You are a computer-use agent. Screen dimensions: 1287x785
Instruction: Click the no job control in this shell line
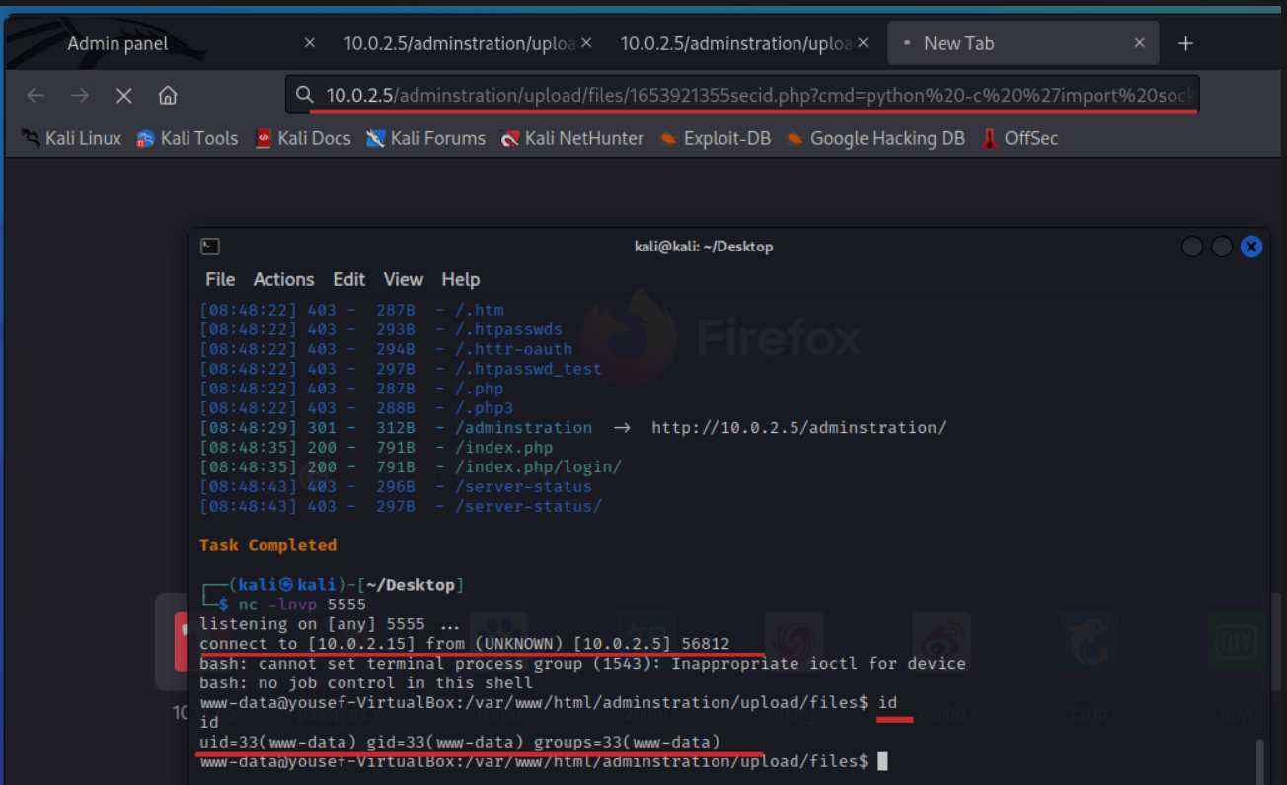[366, 682]
